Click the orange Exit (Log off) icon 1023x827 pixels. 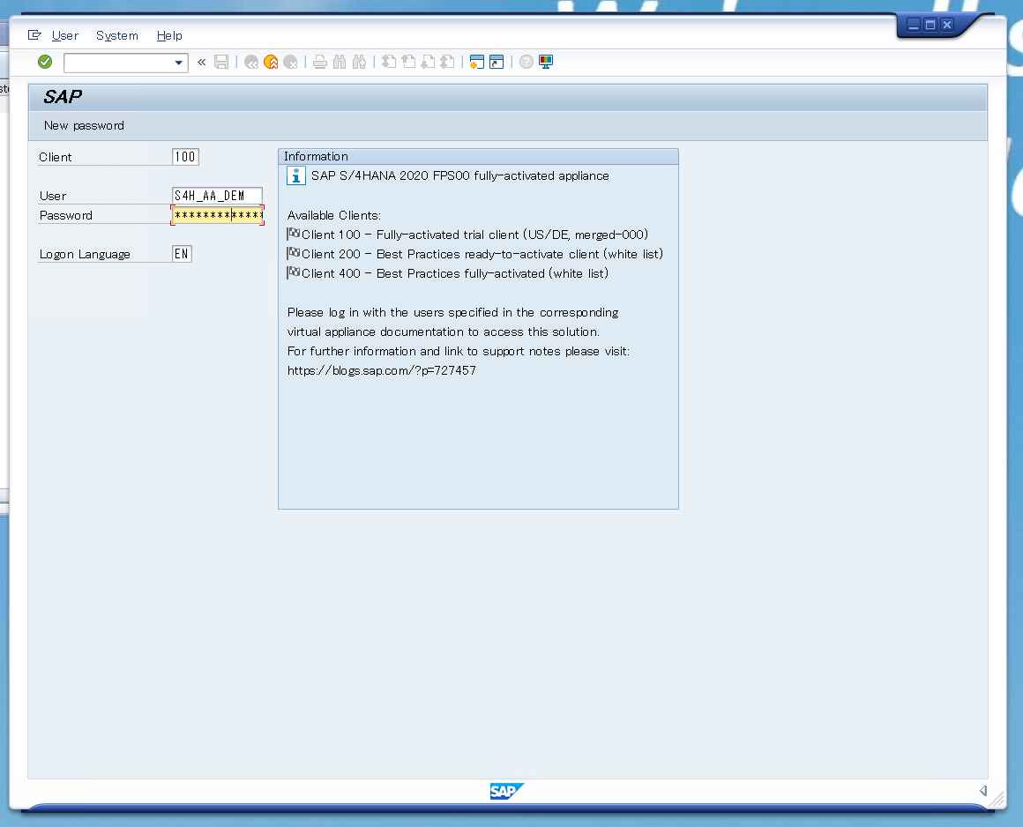(x=271, y=62)
